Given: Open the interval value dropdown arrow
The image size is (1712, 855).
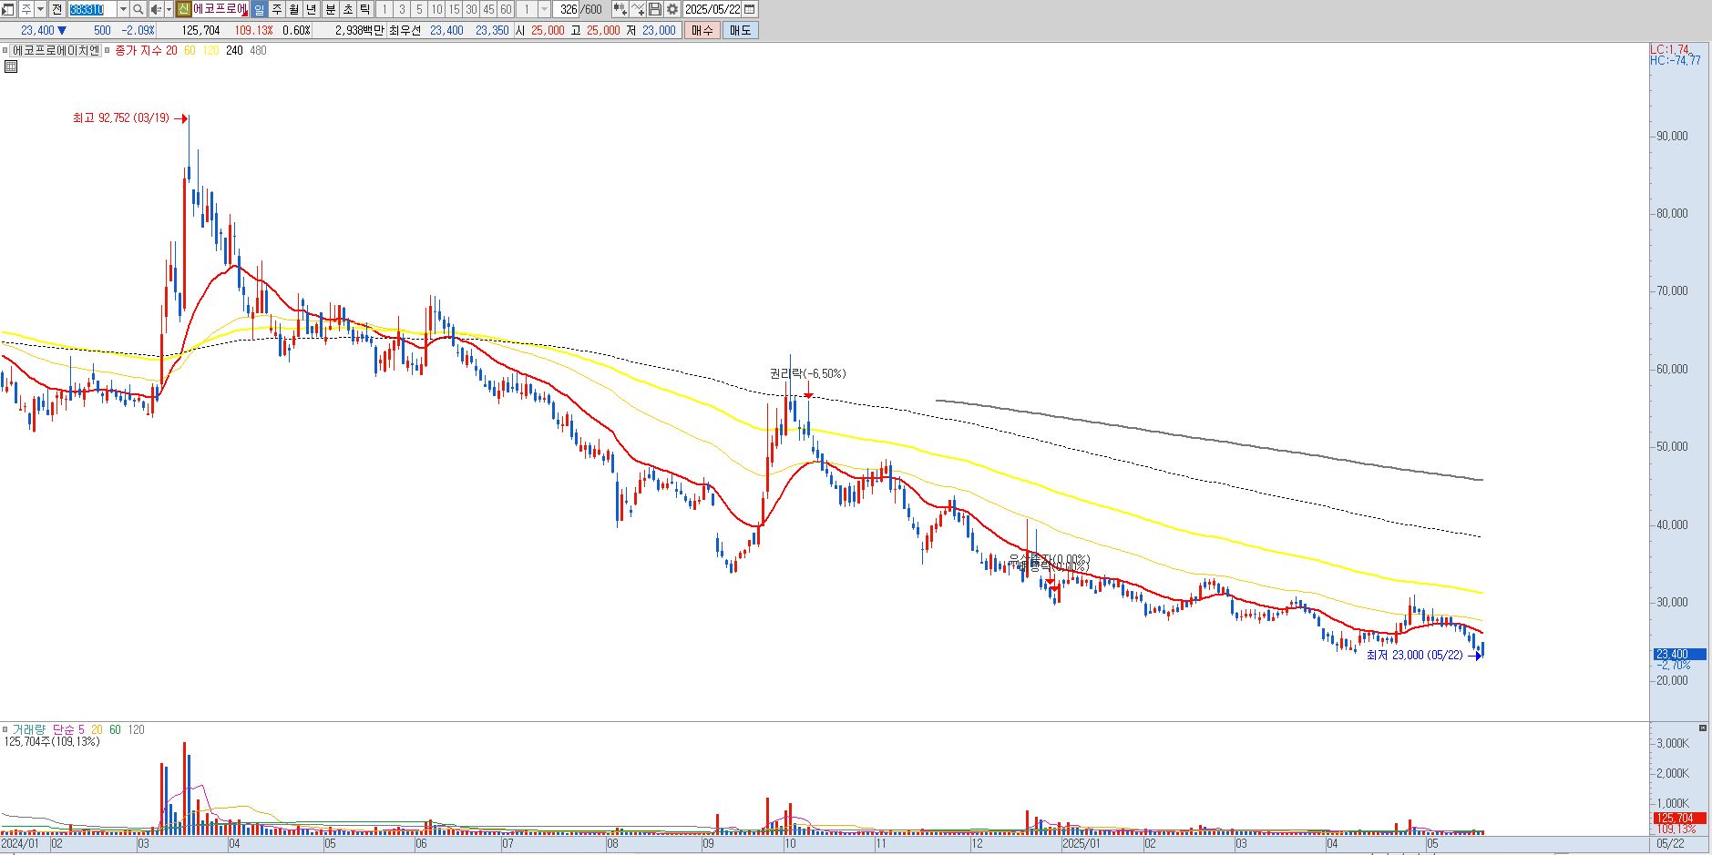Looking at the screenshot, I should click(544, 9).
